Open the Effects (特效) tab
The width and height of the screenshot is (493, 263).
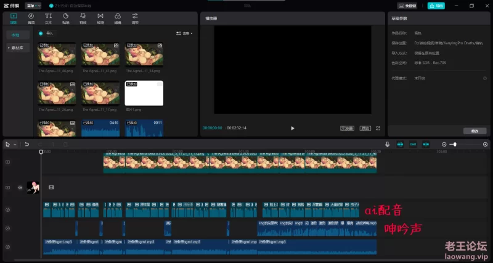click(83, 17)
